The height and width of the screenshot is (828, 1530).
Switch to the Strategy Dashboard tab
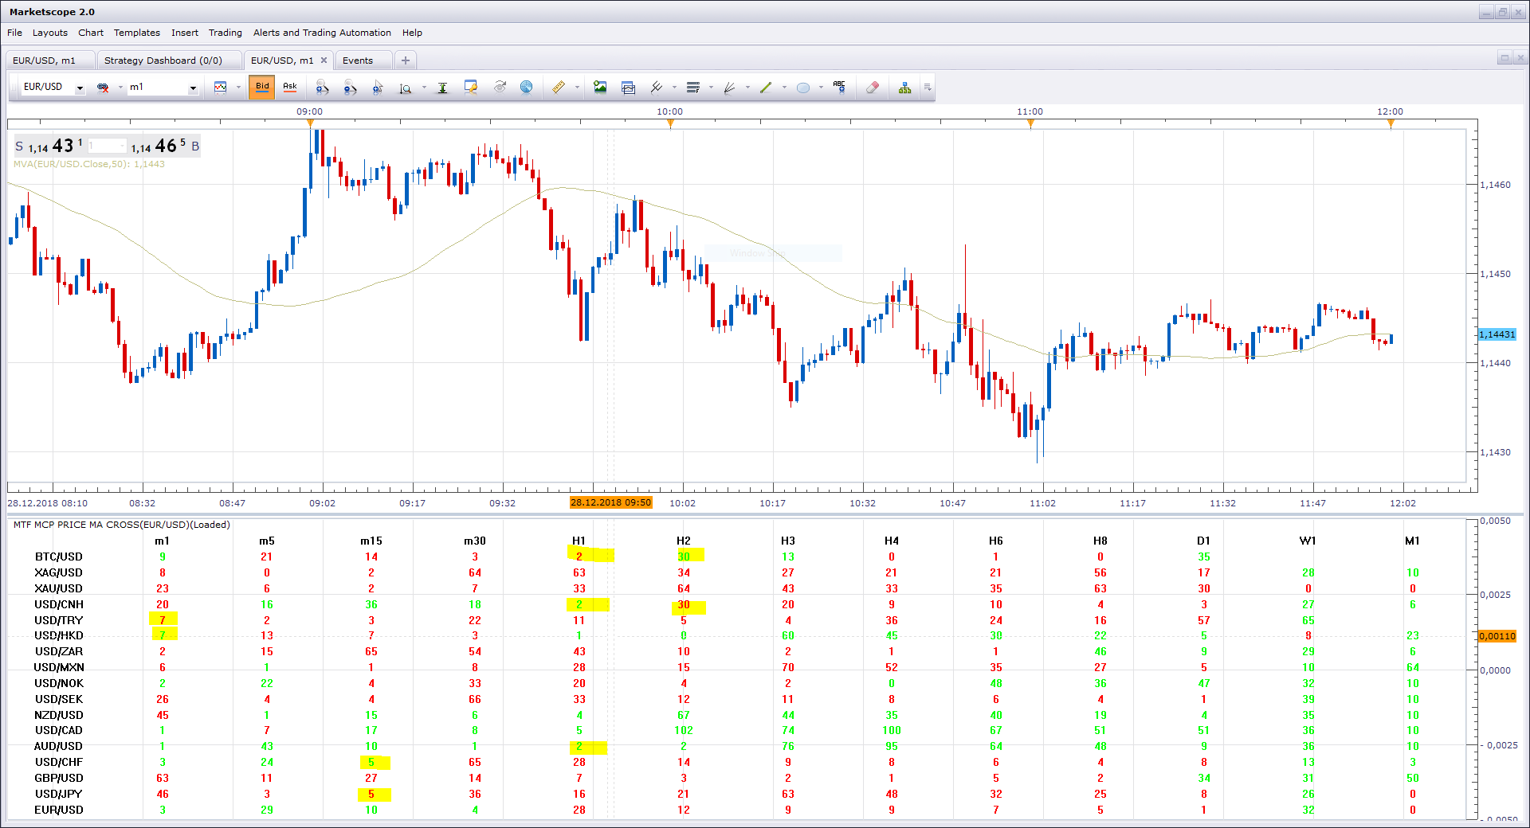click(x=163, y=61)
